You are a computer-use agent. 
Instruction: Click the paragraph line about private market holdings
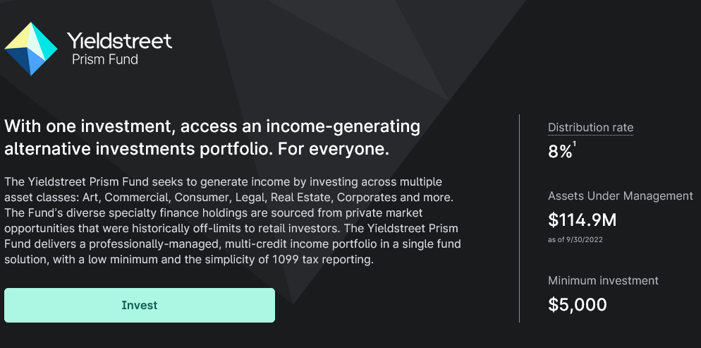pos(214,213)
